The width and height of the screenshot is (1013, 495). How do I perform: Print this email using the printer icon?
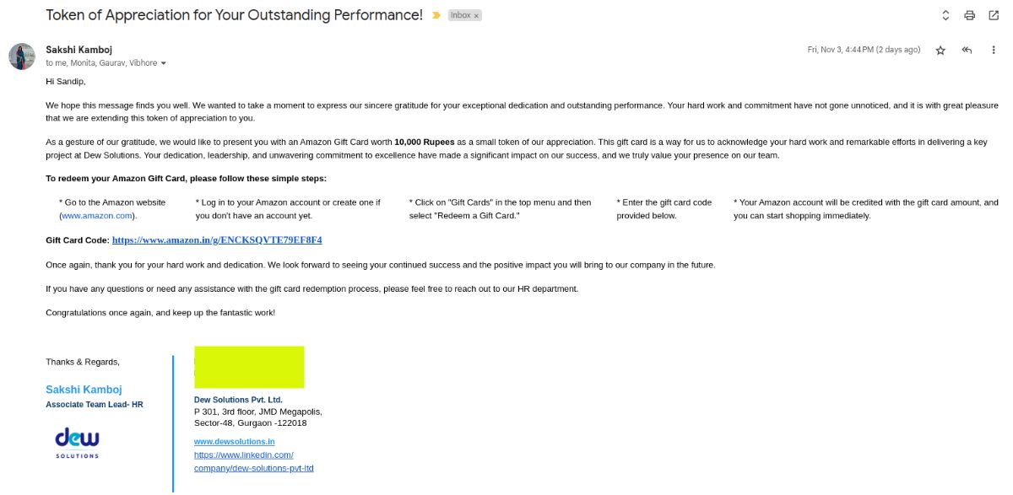970,15
